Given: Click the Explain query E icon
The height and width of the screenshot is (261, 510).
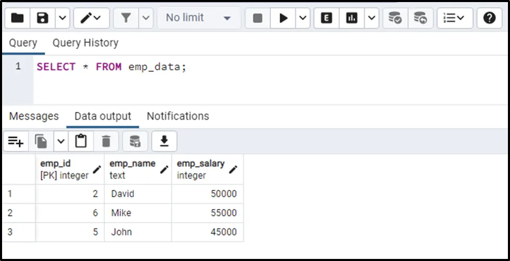Looking at the screenshot, I should [x=326, y=18].
